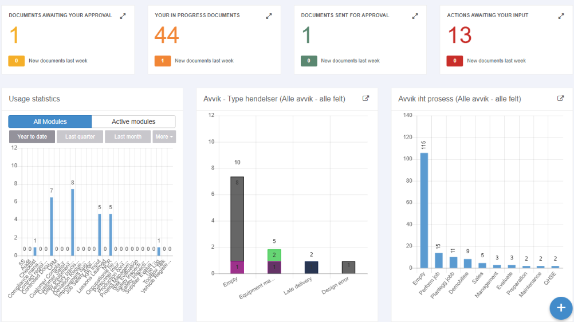Click the green 0 new documents badge
574x322 pixels.
tap(309, 61)
